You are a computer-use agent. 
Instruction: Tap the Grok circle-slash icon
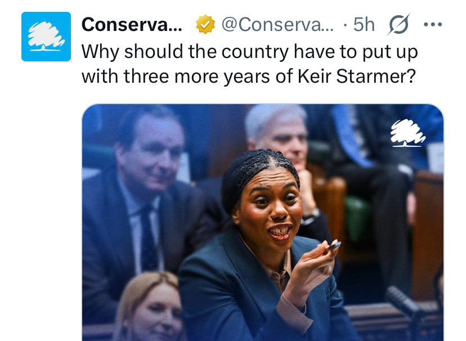399,25
